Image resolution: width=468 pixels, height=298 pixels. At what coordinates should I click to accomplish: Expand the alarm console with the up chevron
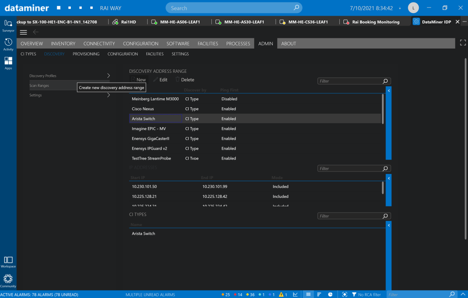pos(463,294)
